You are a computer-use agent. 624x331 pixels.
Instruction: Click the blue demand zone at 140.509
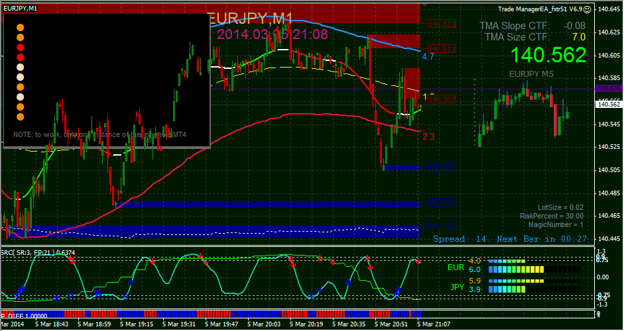403,167
